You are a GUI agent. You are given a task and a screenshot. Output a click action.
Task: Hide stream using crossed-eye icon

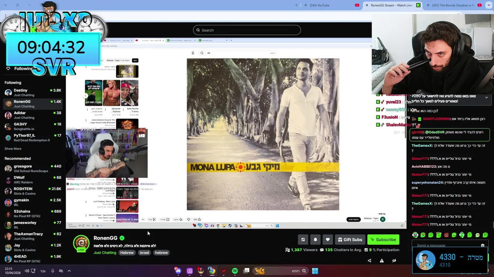(394, 260)
